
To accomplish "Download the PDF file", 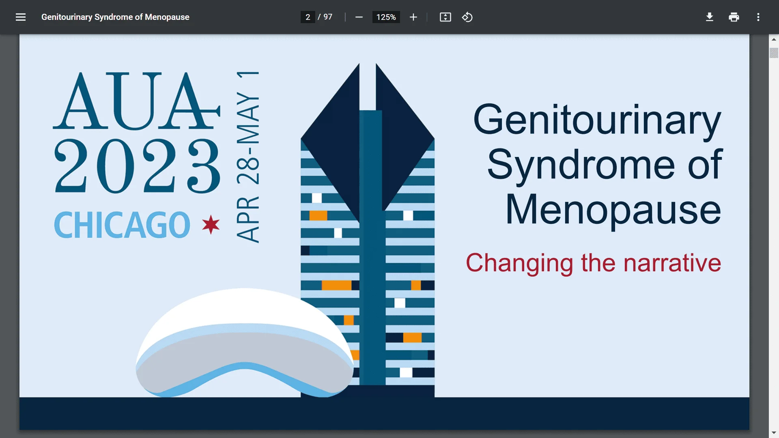I will click(x=710, y=17).
